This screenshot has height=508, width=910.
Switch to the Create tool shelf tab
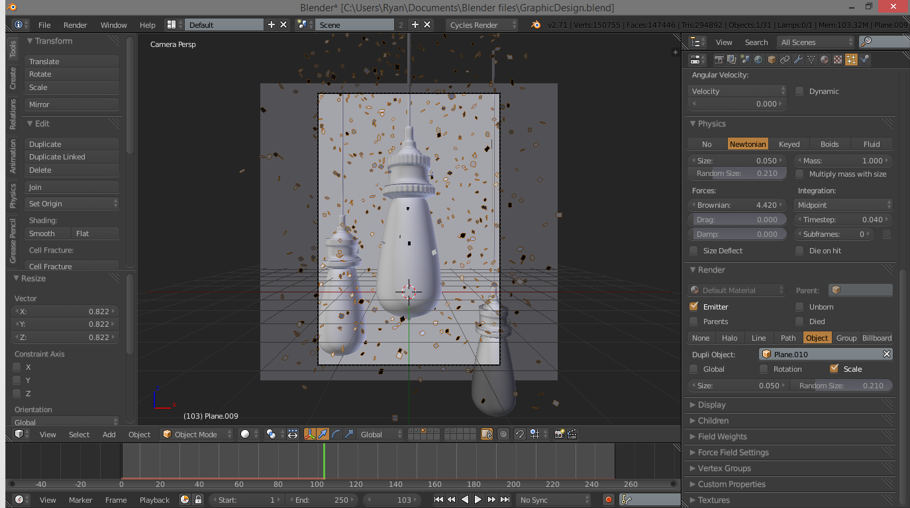point(13,78)
